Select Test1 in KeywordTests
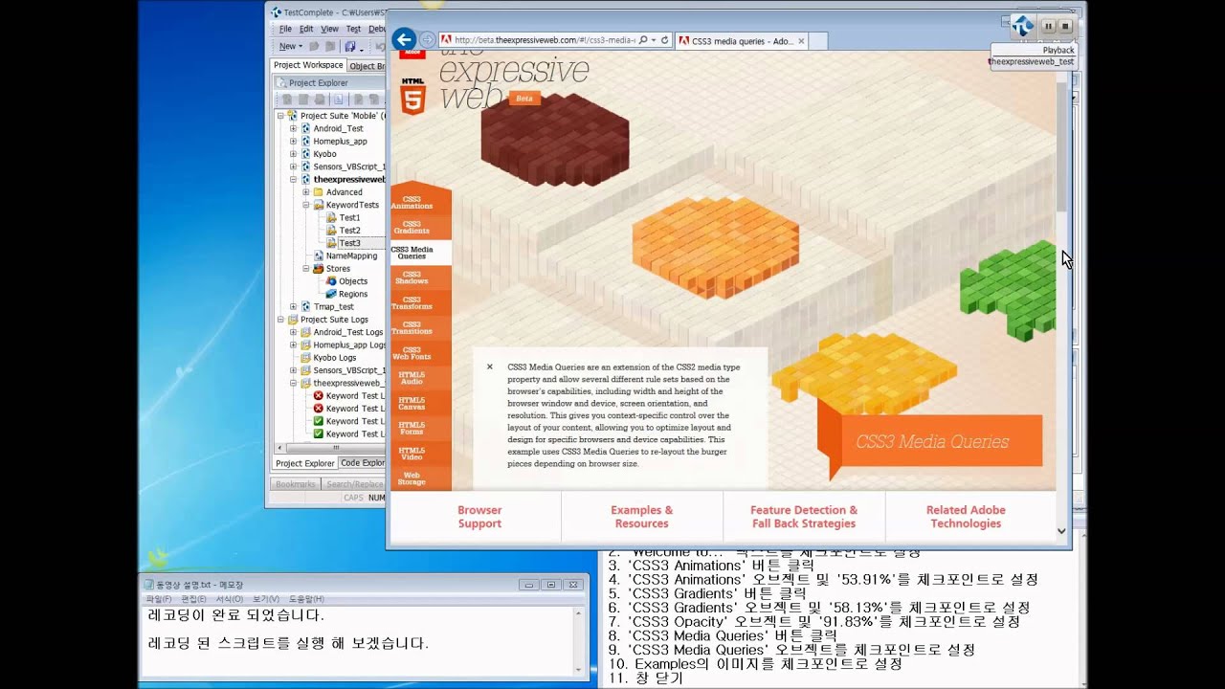 point(349,217)
